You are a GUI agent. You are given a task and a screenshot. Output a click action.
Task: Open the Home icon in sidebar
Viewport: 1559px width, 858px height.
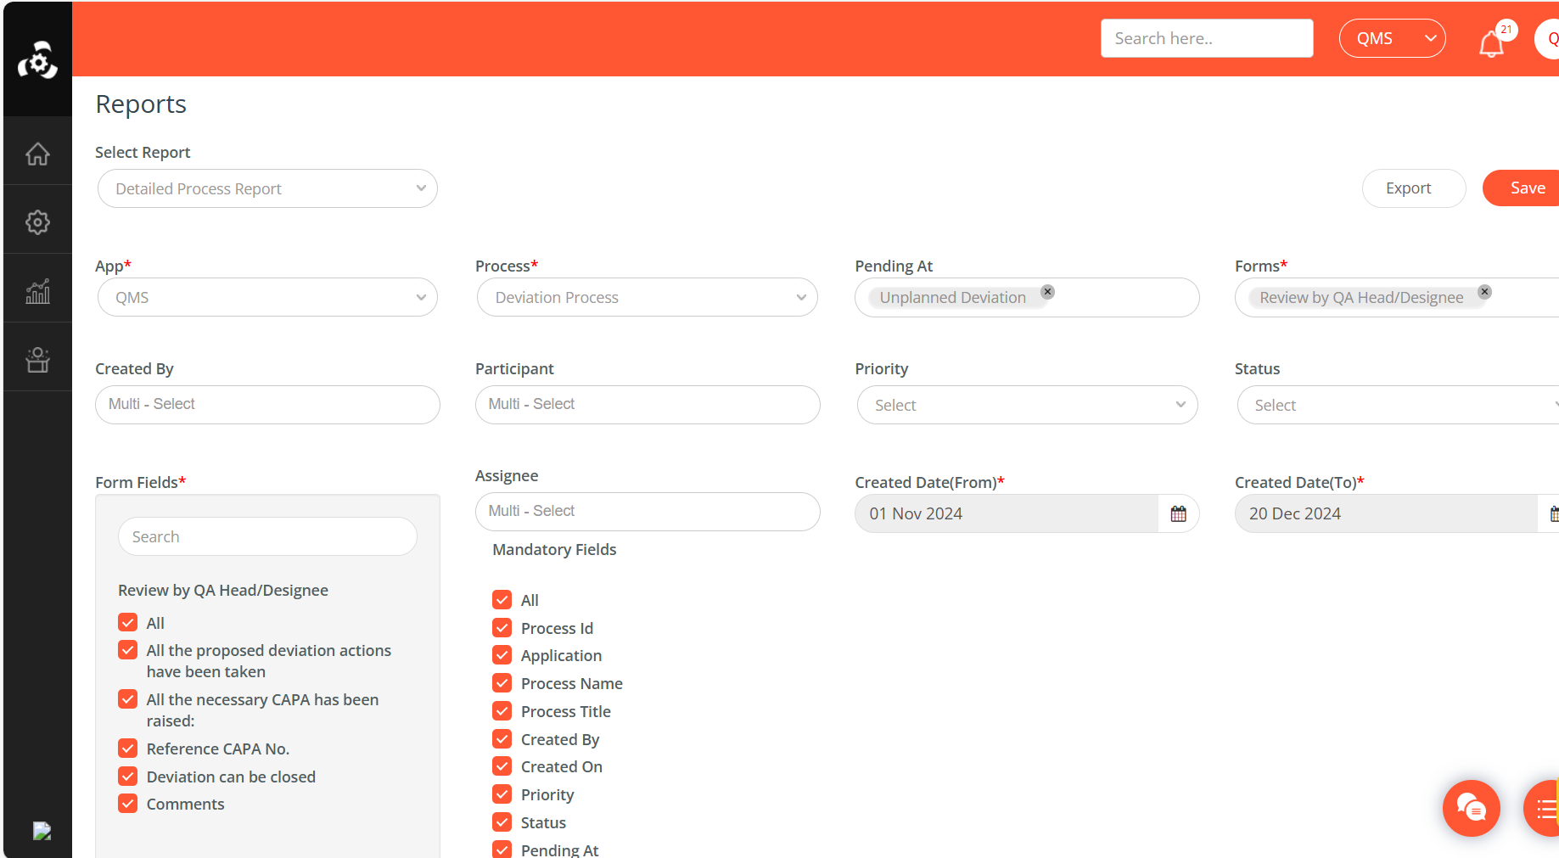37,154
